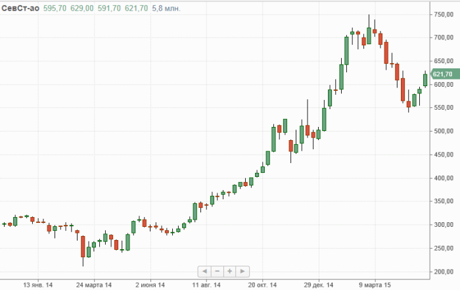Viewport: 460px width, 290px height.
Task: Click the 250,00 price axis label
Action: pyautogui.click(x=444, y=249)
